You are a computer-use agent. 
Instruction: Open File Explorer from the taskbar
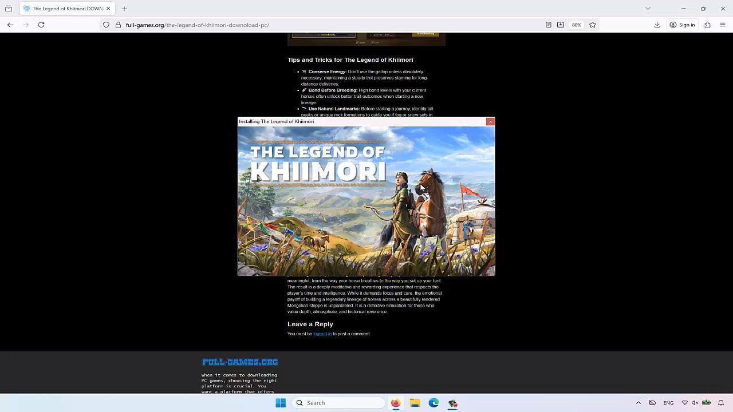click(x=415, y=403)
